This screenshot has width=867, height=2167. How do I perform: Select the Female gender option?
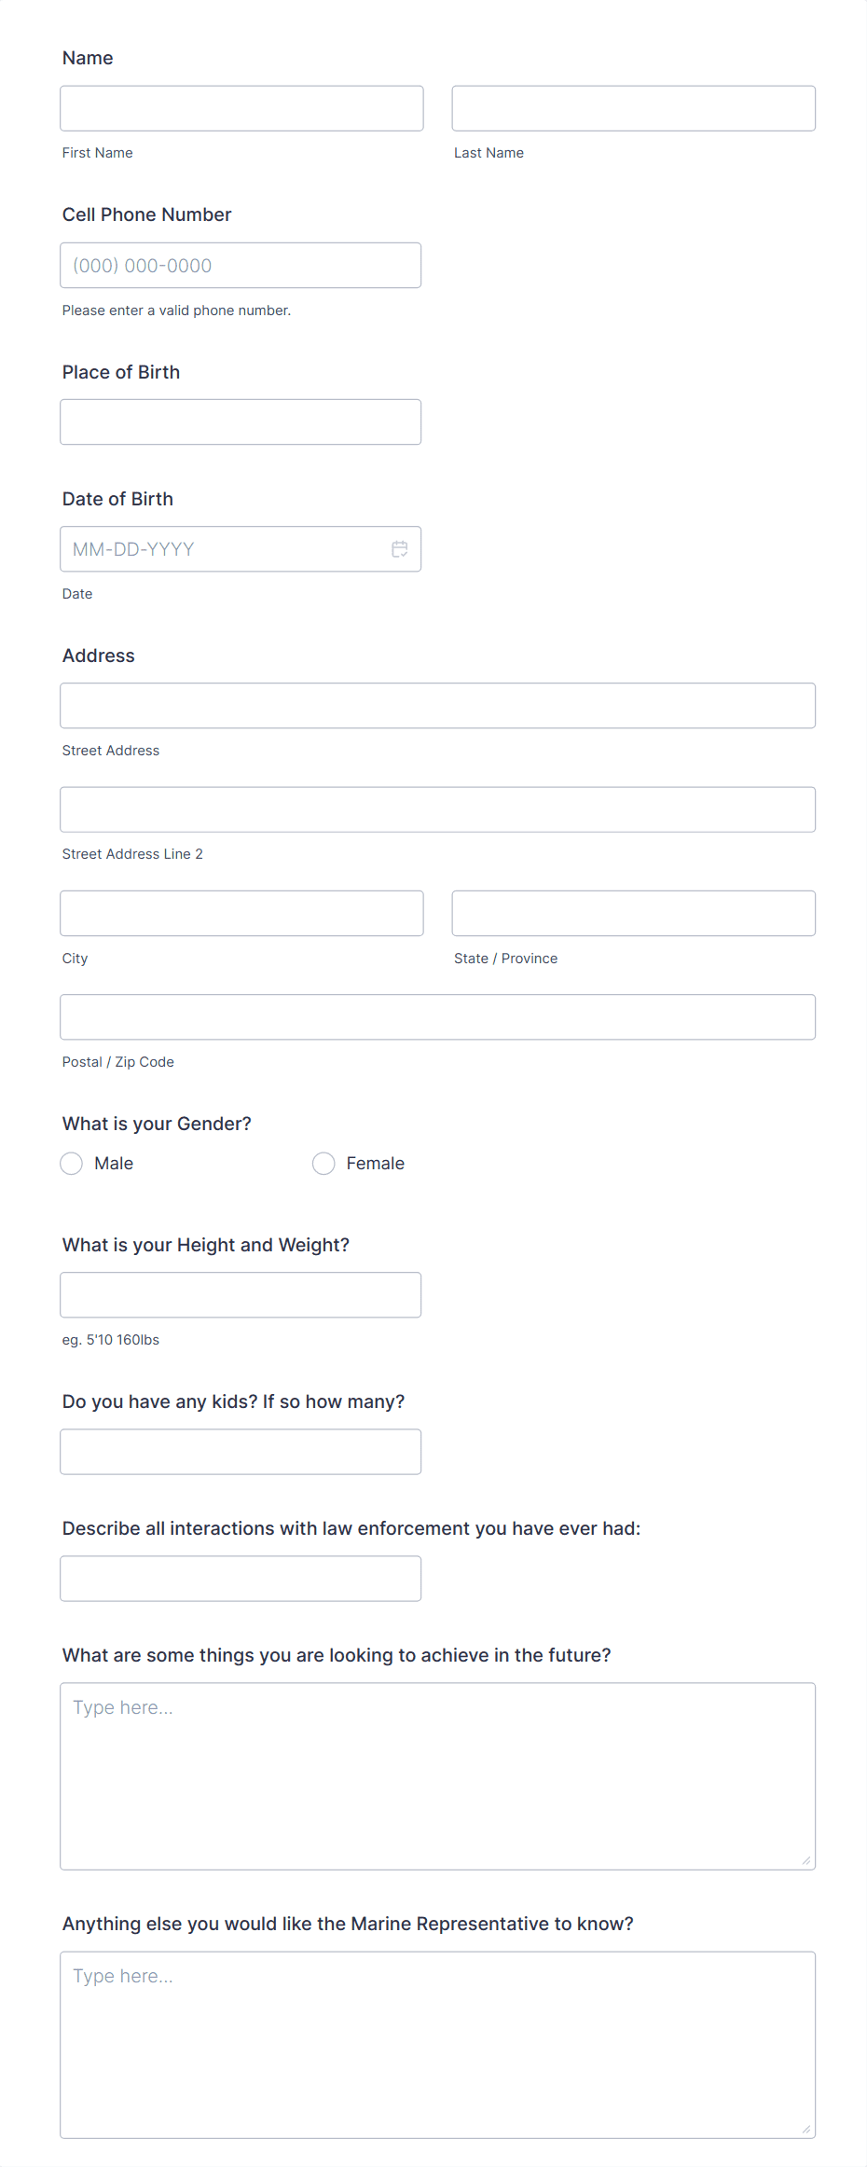[323, 1164]
